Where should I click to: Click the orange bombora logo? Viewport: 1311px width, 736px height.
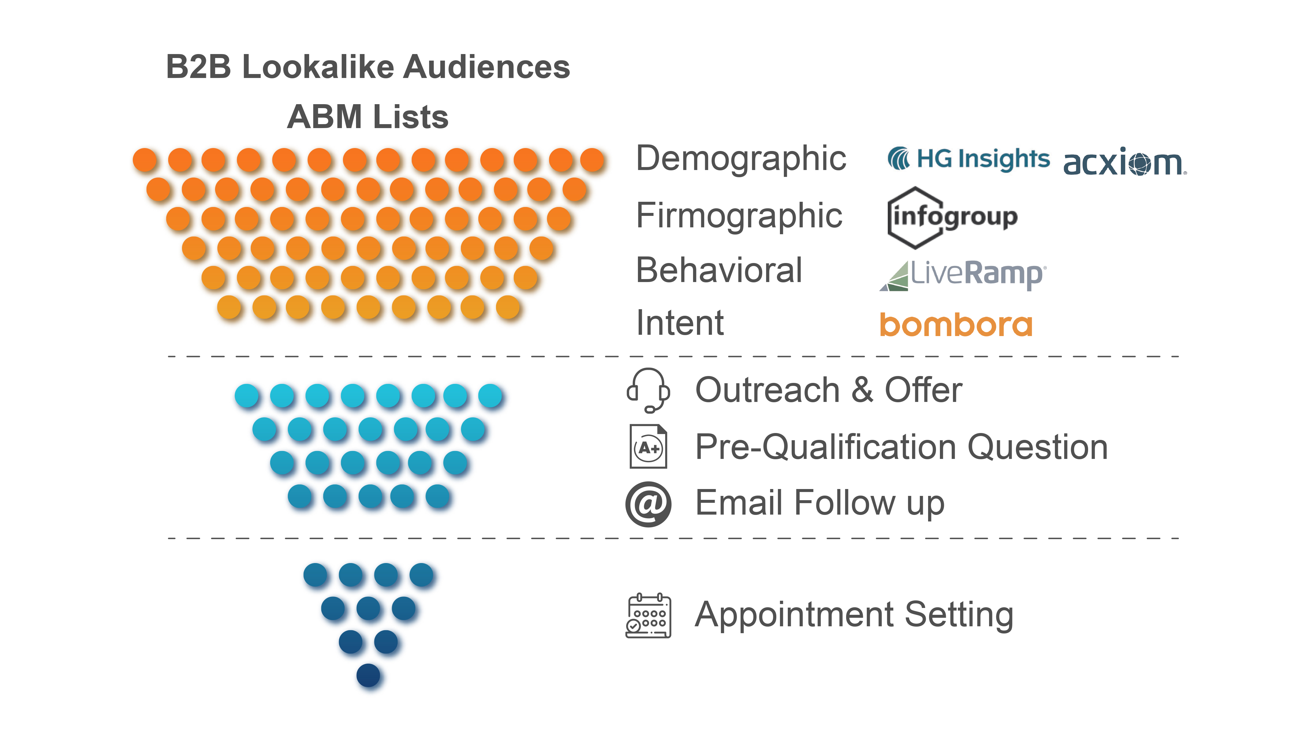point(956,325)
